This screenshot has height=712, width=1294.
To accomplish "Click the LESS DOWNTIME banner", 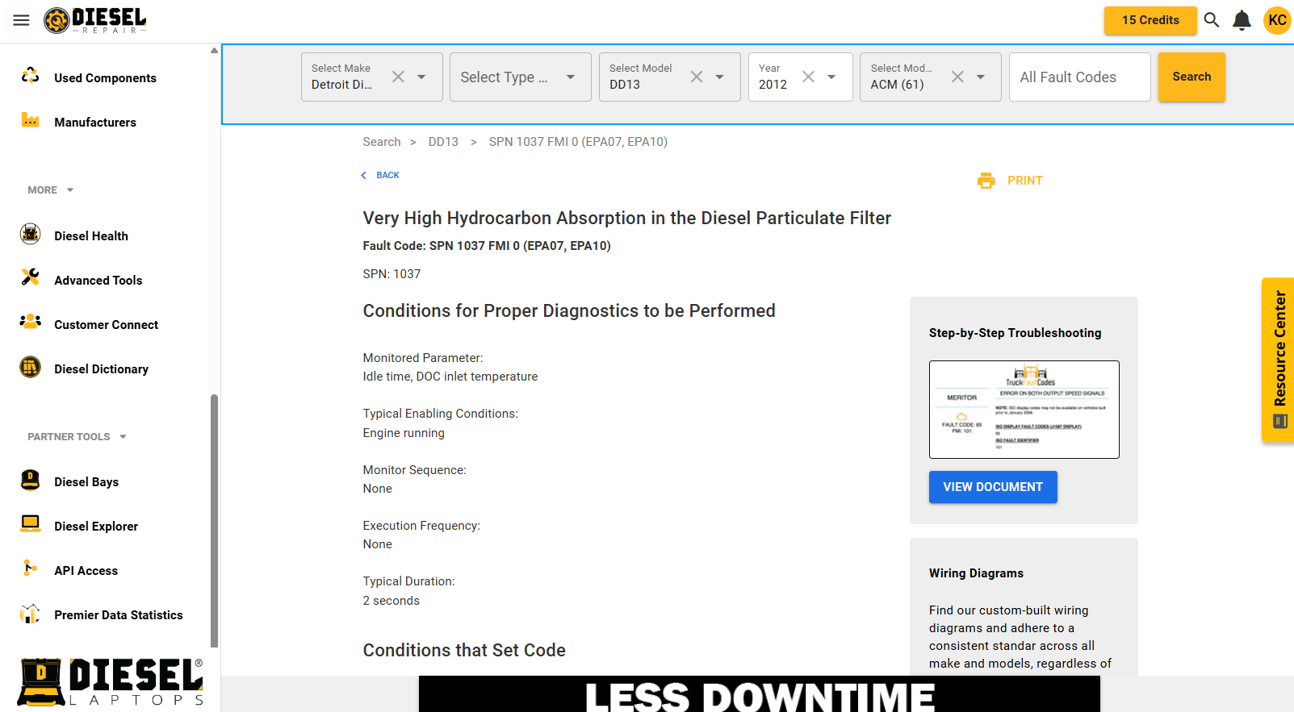I will [x=759, y=694].
